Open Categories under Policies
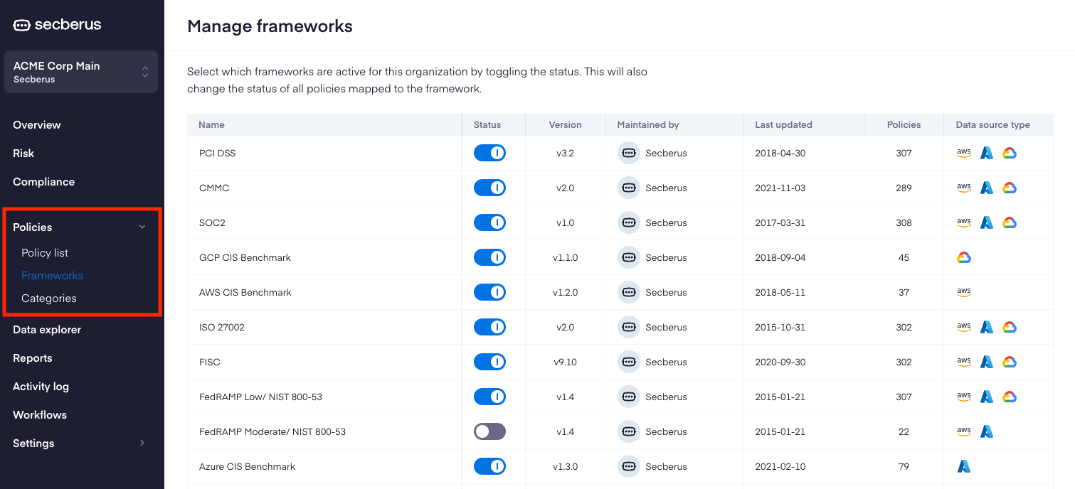 tap(49, 298)
